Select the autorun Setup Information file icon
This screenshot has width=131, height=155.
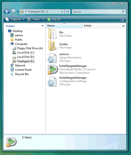click(x=52, y=58)
